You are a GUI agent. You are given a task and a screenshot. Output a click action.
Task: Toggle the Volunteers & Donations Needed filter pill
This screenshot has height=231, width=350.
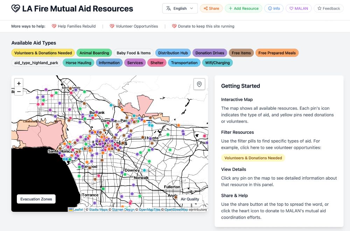click(43, 53)
